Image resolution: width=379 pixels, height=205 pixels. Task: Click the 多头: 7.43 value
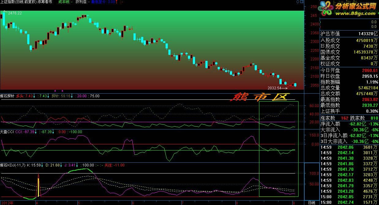[x=24, y=96]
